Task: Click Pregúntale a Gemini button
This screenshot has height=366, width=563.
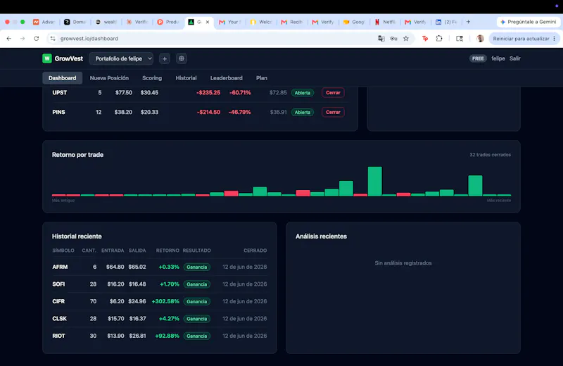Action: [x=529, y=22]
